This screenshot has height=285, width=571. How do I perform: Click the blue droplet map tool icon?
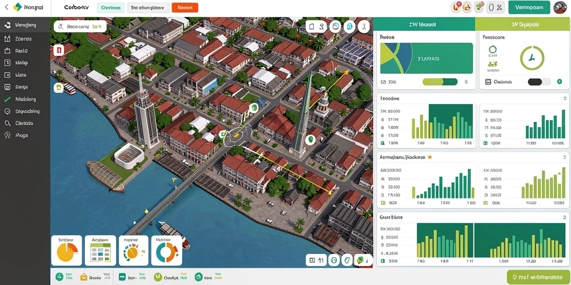coord(350,27)
